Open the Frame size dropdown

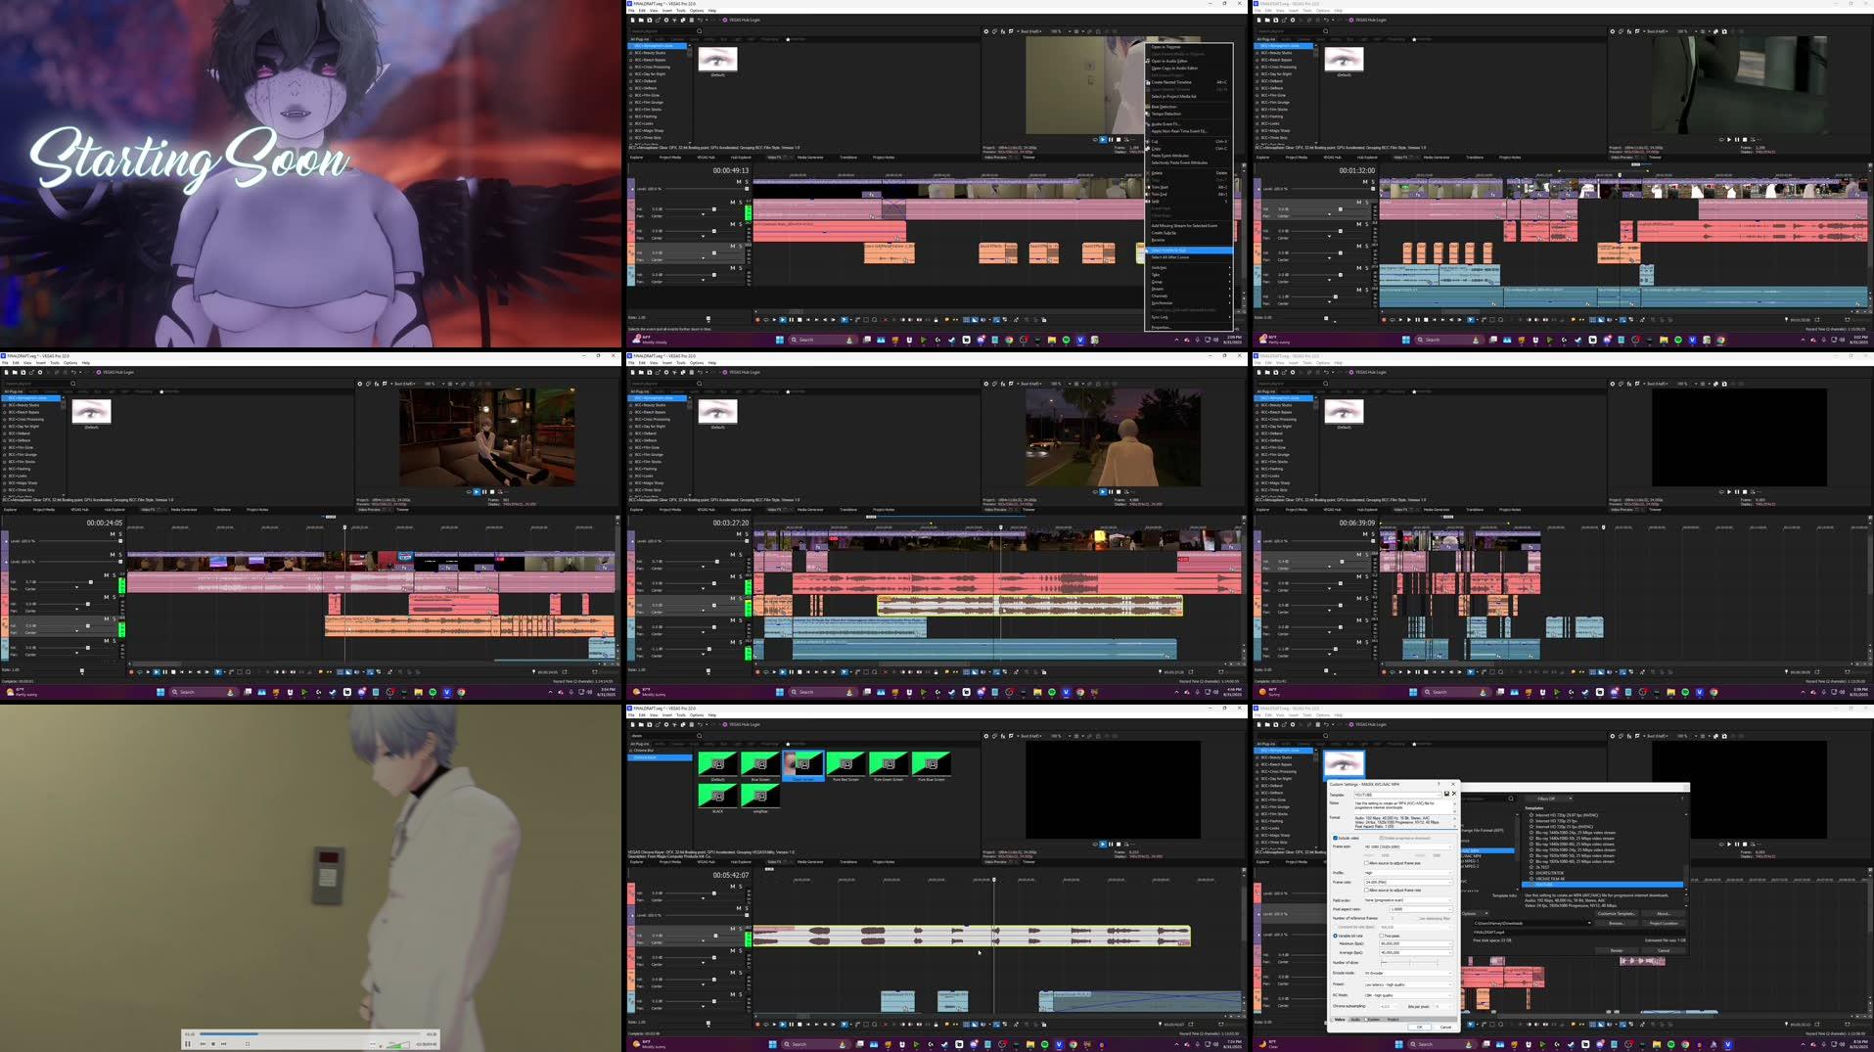(1408, 846)
